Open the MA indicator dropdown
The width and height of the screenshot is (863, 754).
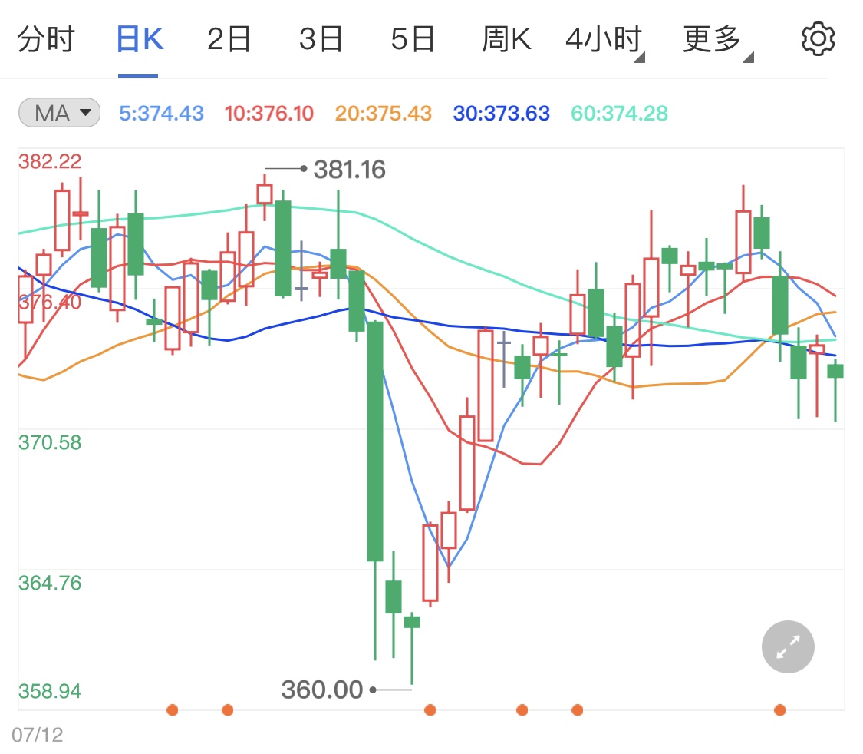[x=59, y=113]
